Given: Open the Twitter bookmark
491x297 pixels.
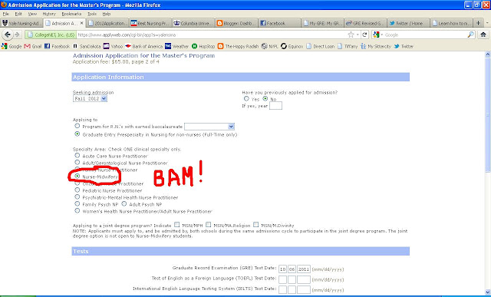Looking at the screenshot, I should click(x=404, y=46).
